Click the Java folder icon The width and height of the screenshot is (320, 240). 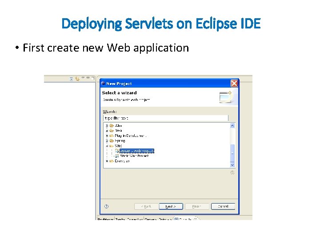[112, 131]
